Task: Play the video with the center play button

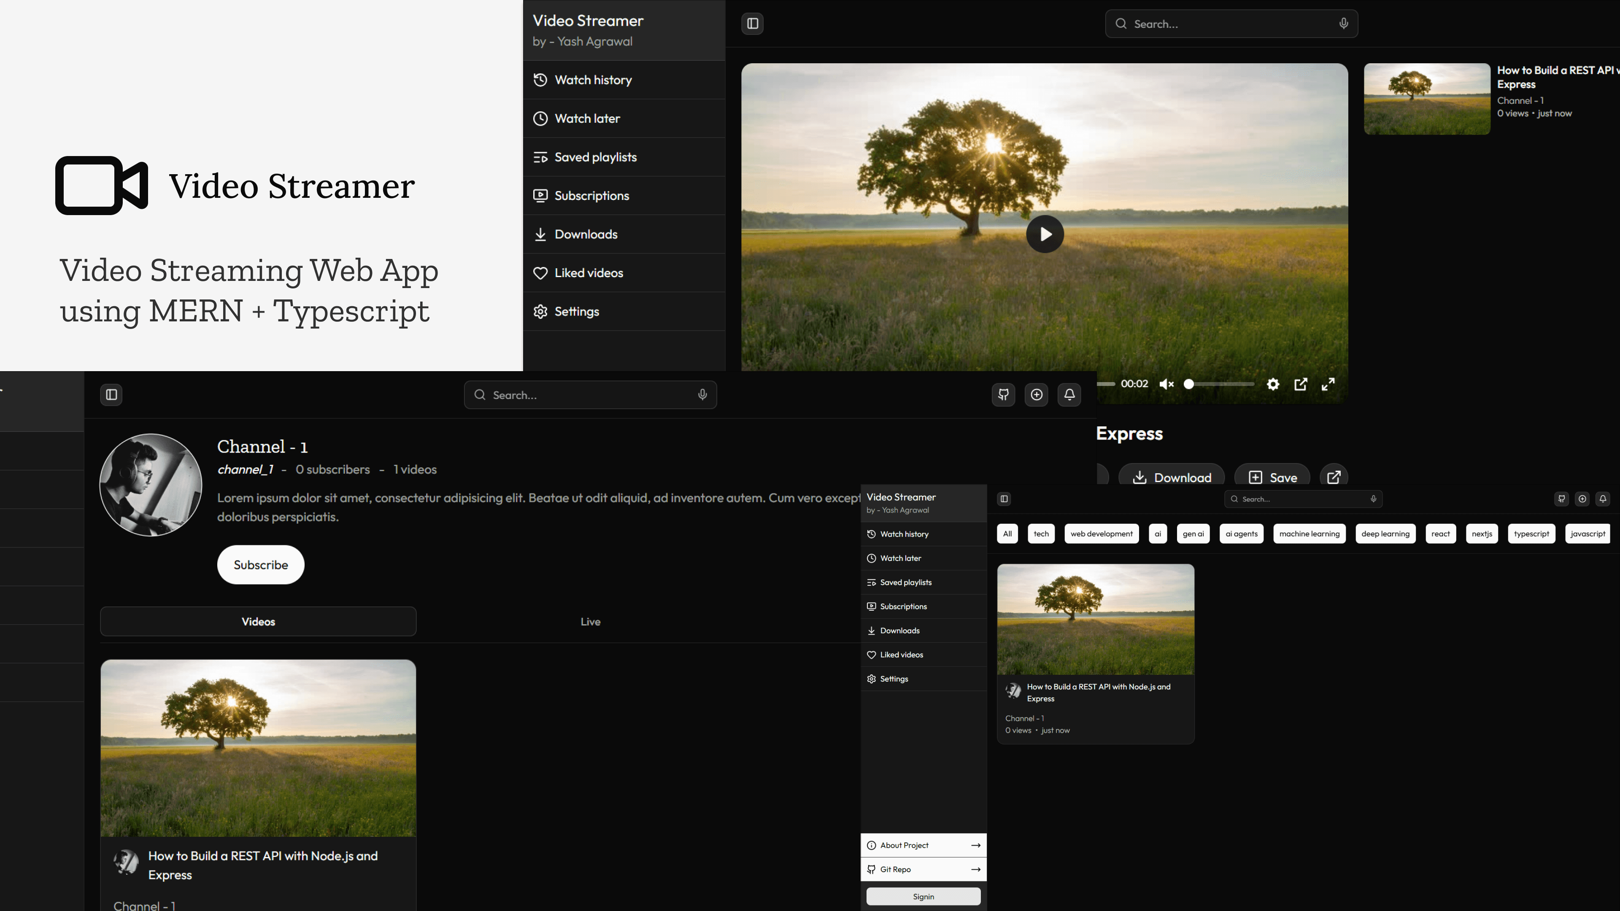Action: 1045,234
